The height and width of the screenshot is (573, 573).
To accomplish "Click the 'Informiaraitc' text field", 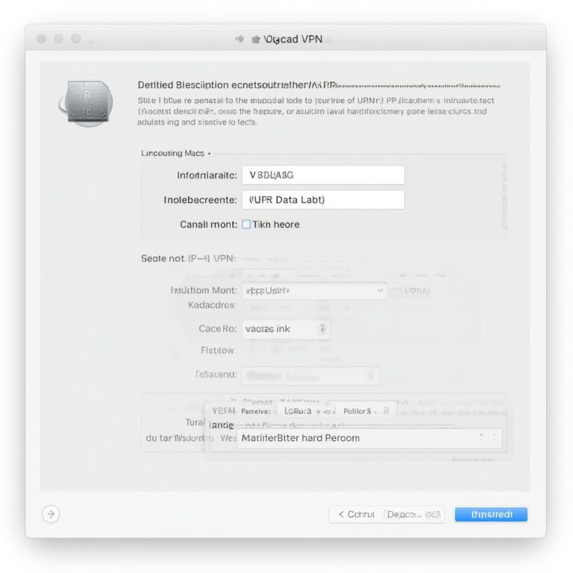I will (323, 175).
